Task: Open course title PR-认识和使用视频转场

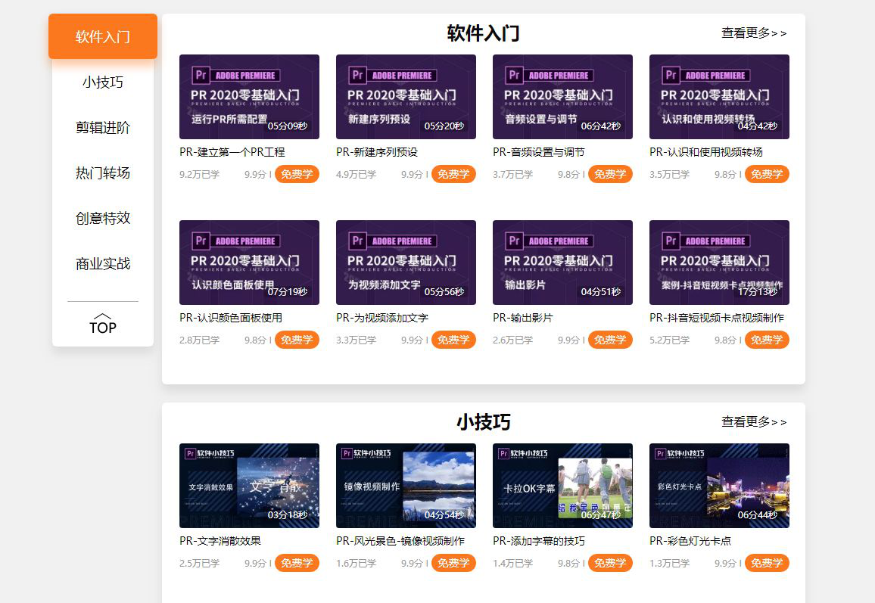Action: coord(706,152)
